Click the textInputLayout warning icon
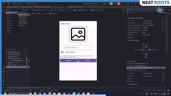 (27, 58)
